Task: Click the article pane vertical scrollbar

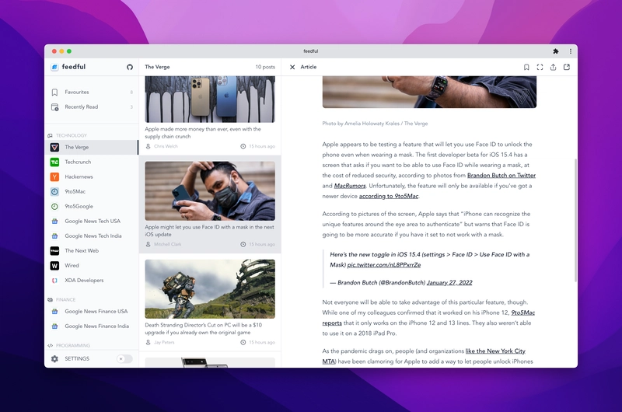Action: [575, 220]
